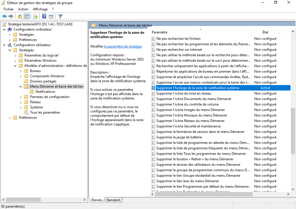This screenshot has width=296, height=209.
Task: Expand the Paramètres du logiciel node
Action: pos(15,55)
